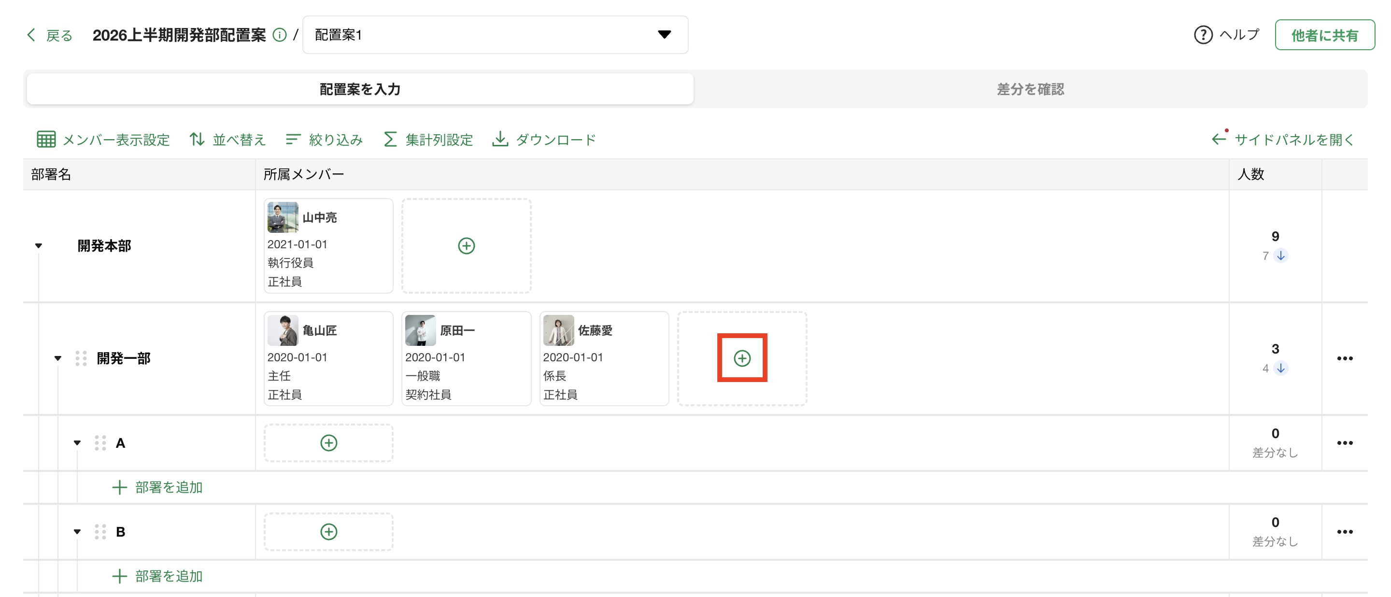Grab drag handle of department B
This screenshot has height=597, width=1391.
pos(100,532)
